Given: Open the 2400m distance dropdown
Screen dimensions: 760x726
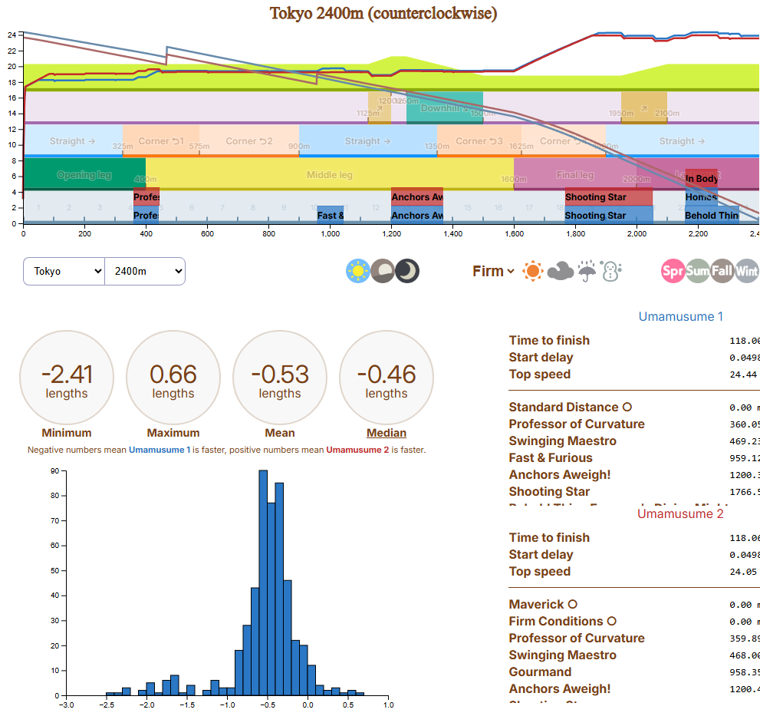Looking at the screenshot, I should [x=145, y=271].
